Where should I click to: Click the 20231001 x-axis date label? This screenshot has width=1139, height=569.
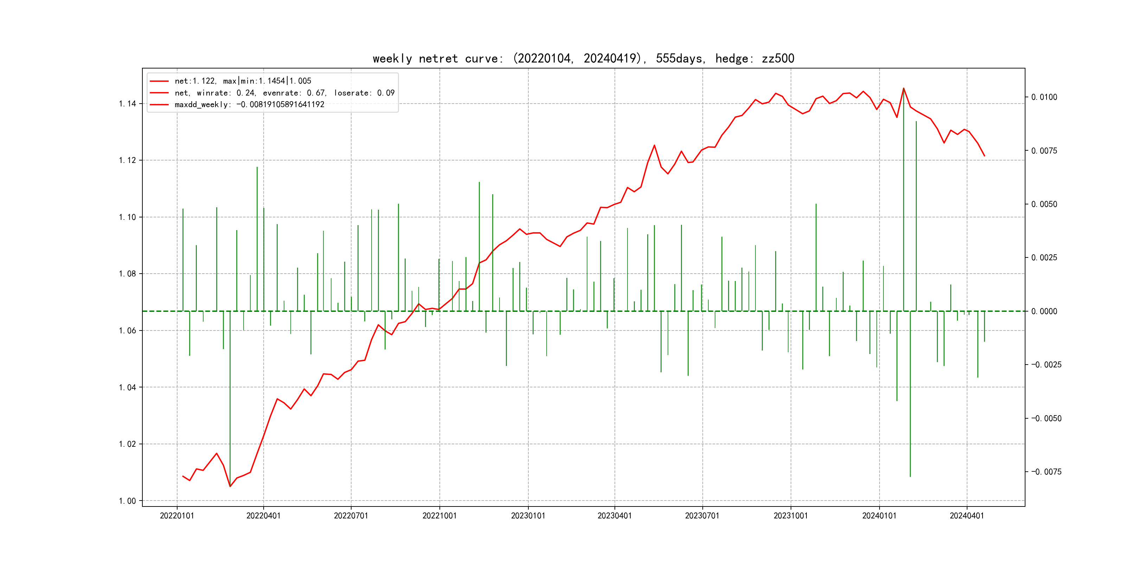pyautogui.click(x=791, y=516)
